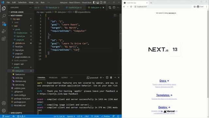Split the editor to the right
The width and height of the screenshot is (209, 118).
114,8
